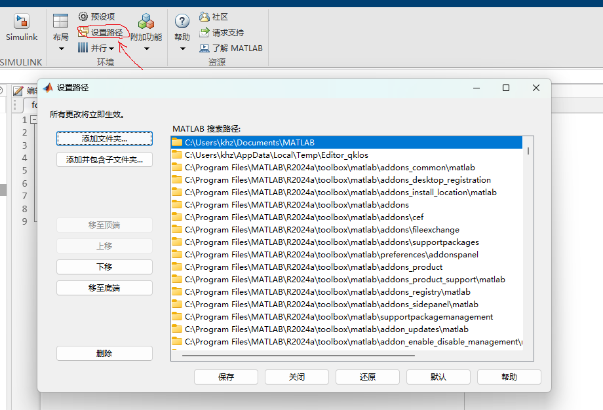603x410 pixels.
Task: Select the addons_registry\matlab path
Action: (347, 292)
